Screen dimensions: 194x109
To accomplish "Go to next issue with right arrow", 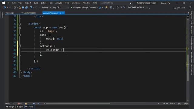I will pos(38,104).
